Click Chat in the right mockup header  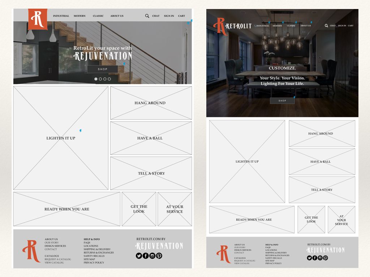point(333,26)
